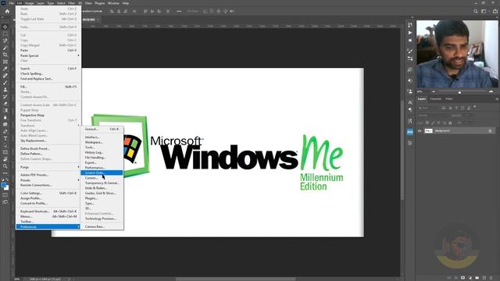Click Create new group folder icon

pyautogui.click(x=477, y=278)
